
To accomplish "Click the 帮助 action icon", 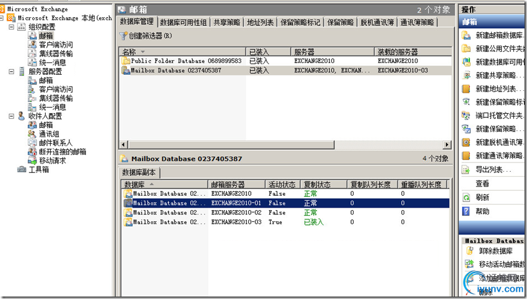I will [466, 211].
